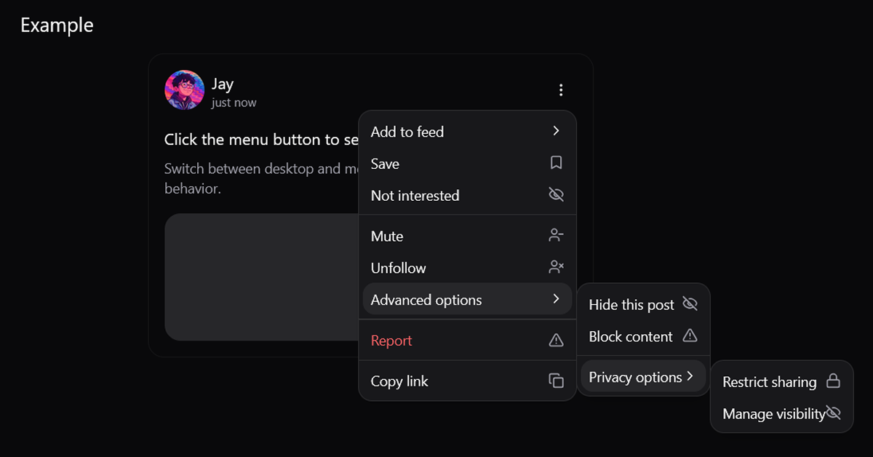
Task: Click the eye-off icon beside Manage visibility
Action: (834, 413)
